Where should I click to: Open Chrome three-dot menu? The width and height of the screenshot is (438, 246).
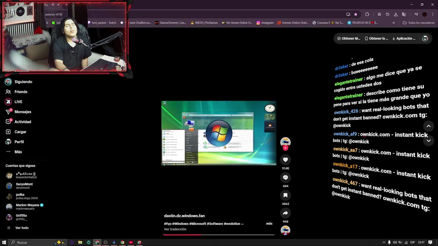pos(433,14)
